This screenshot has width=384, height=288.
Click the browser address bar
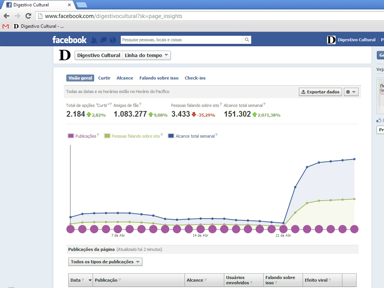(x=210, y=16)
